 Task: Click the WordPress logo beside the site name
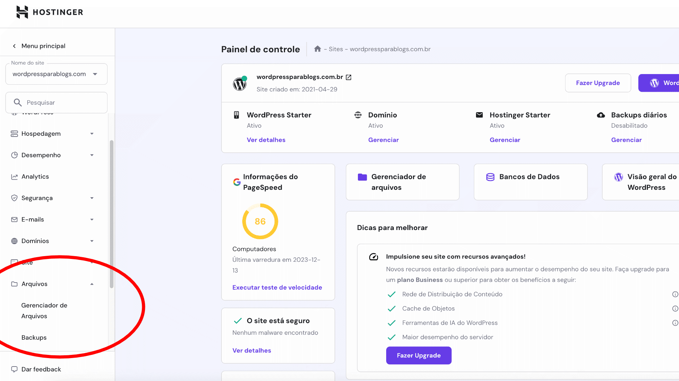pyautogui.click(x=240, y=84)
